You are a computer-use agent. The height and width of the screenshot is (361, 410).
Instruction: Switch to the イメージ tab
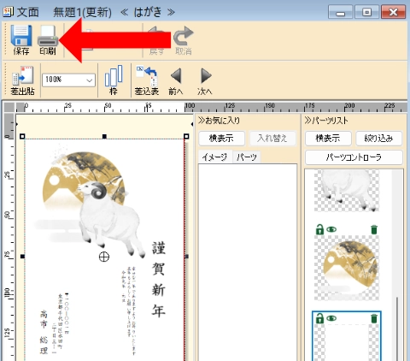coord(215,157)
